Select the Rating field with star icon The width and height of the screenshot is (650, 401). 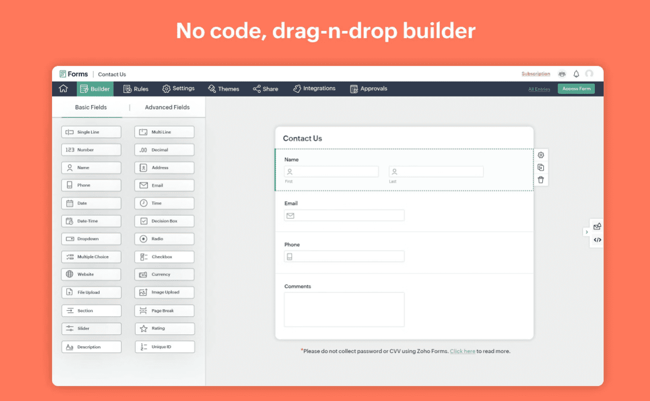(164, 328)
